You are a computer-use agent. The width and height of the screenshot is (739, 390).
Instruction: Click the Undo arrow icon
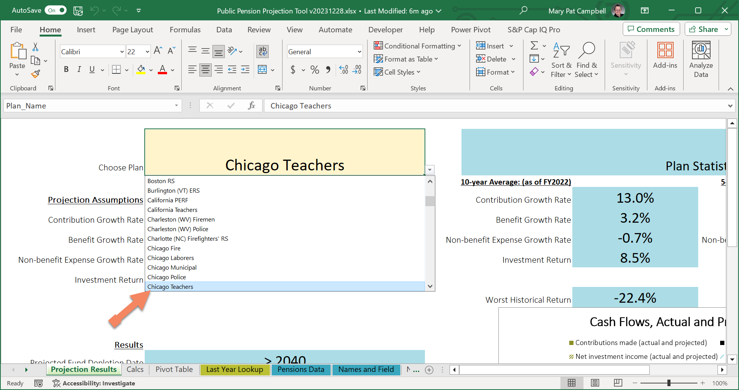(95, 11)
